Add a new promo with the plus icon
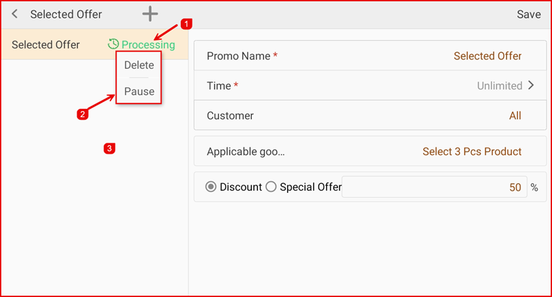 (150, 14)
